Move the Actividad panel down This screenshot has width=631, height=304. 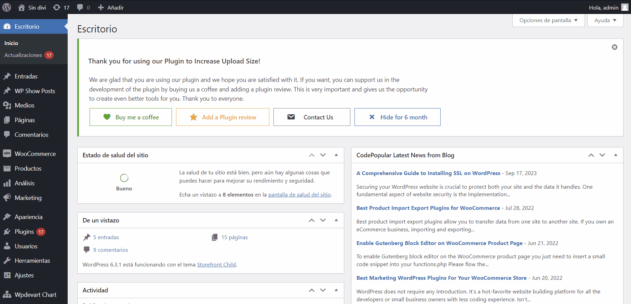pyautogui.click(x=323, y=290)
